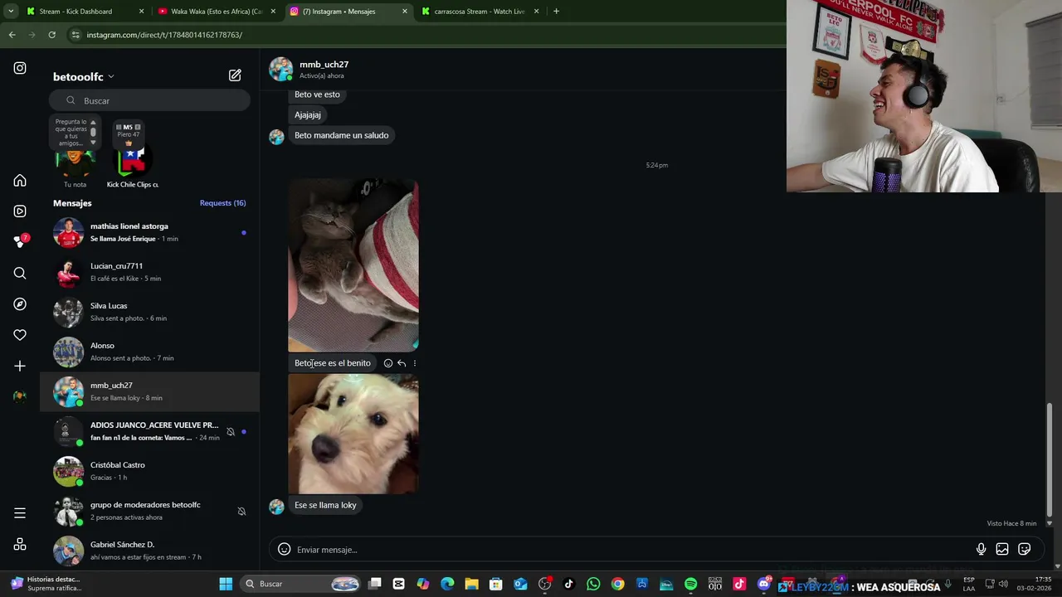Open the gray cat photo

(353, 265)
